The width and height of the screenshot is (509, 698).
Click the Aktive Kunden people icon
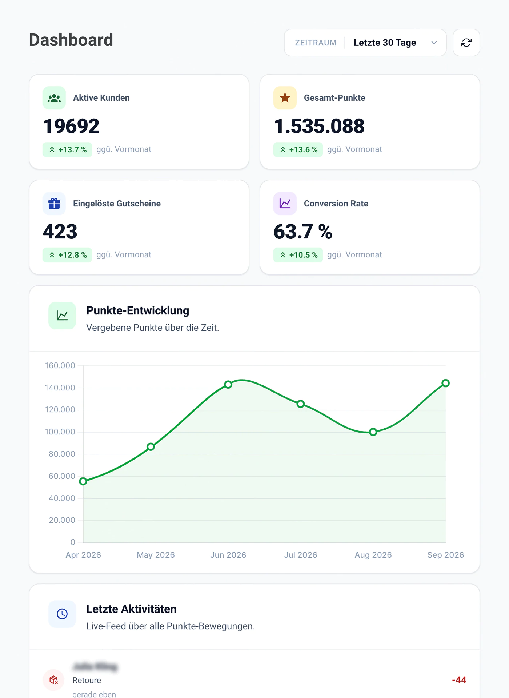54,98
